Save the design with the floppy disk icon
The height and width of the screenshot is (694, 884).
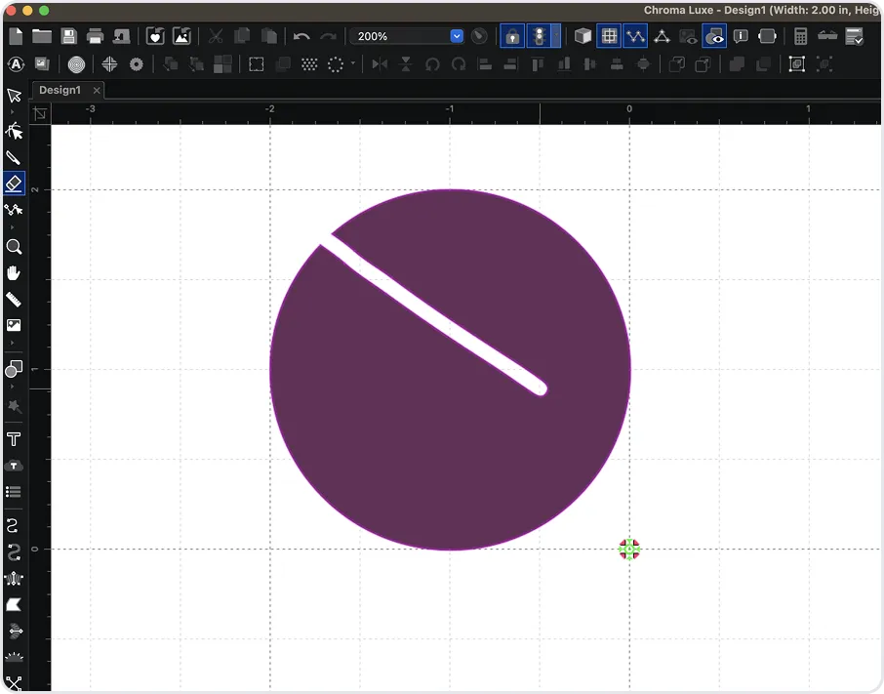point(68,36)
